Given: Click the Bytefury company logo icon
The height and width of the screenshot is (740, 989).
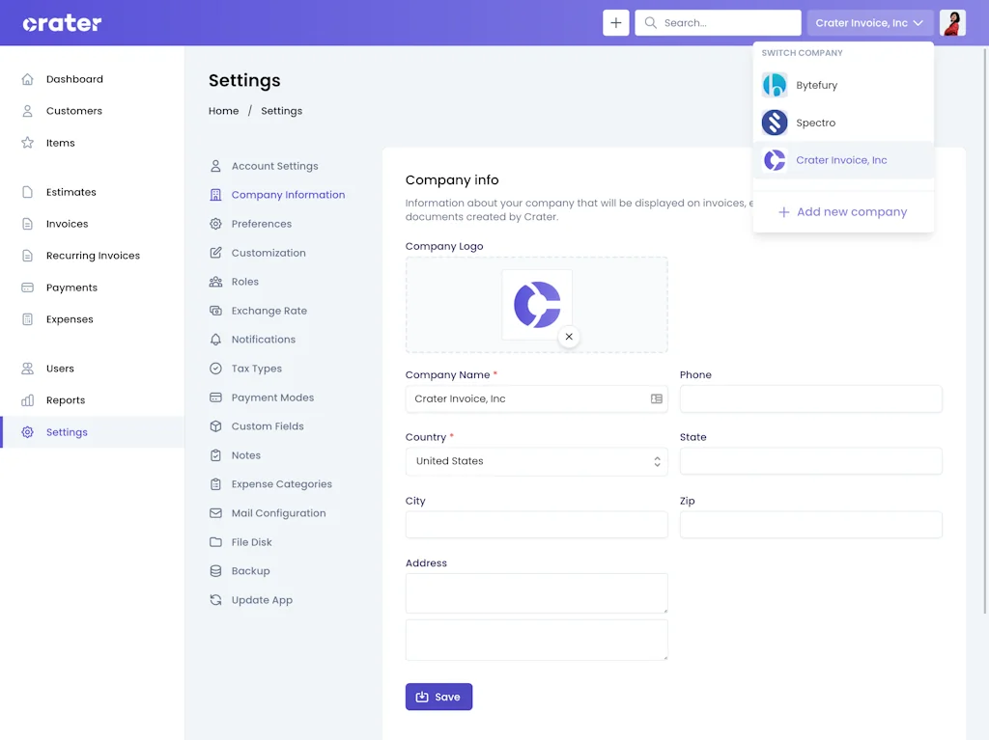Looking at the screenshot, I should [x=775, y=85].
